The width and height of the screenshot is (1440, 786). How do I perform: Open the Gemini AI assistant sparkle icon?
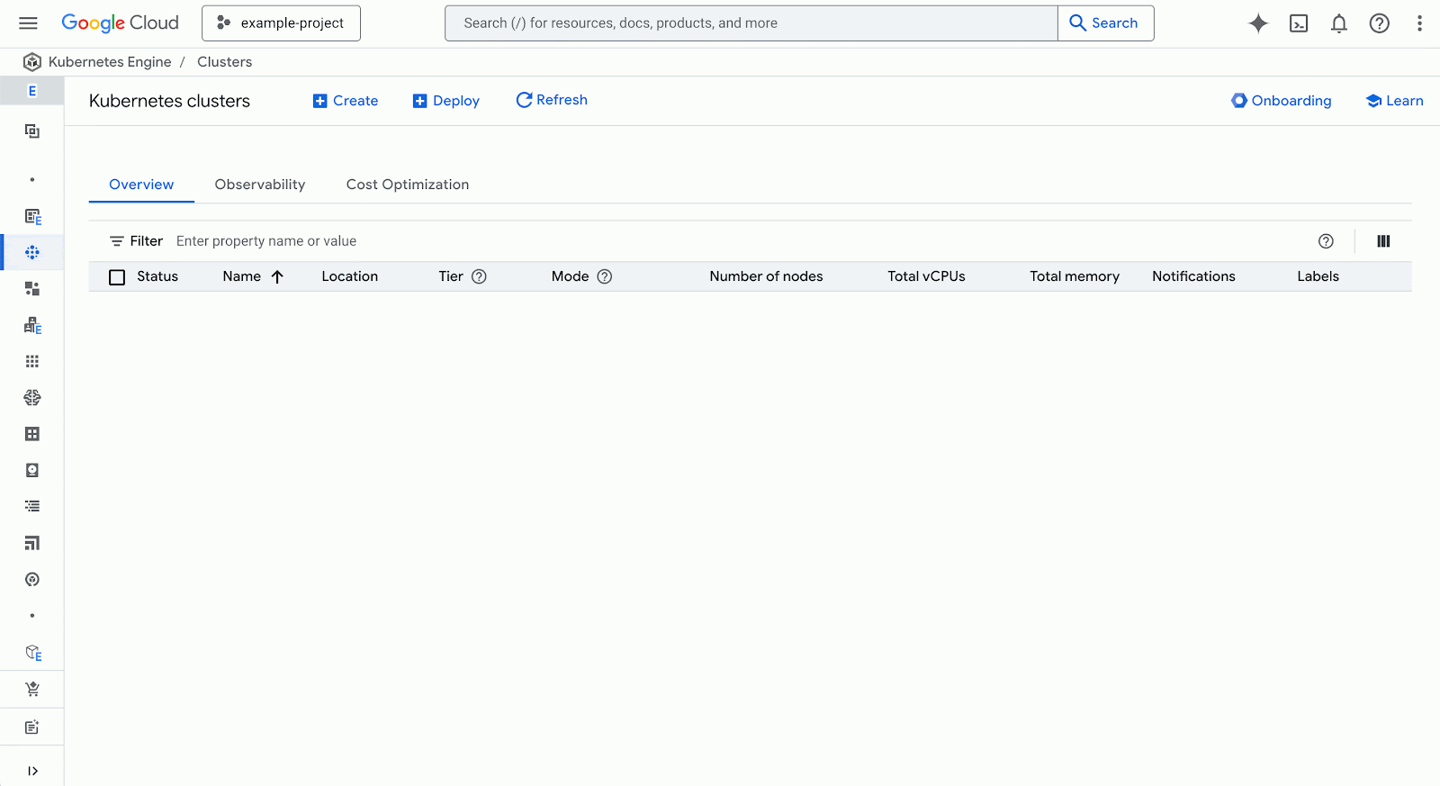(1258, 23)
